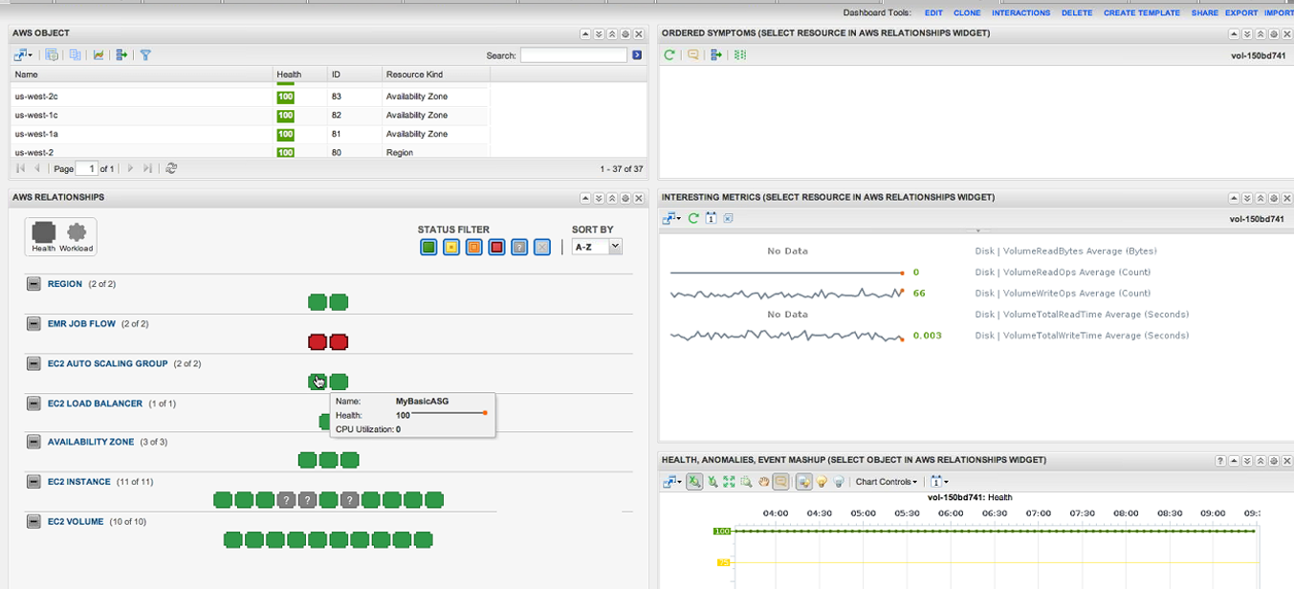Open the Chart Controls dropdown
The height and width of the screenshot is (589, 1294).
(887, 482)
